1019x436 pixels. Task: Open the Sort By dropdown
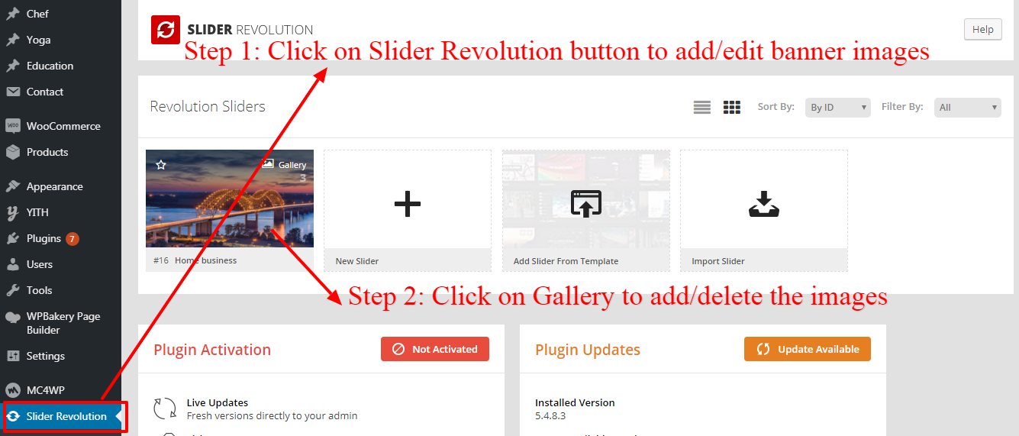pos(838,108)
